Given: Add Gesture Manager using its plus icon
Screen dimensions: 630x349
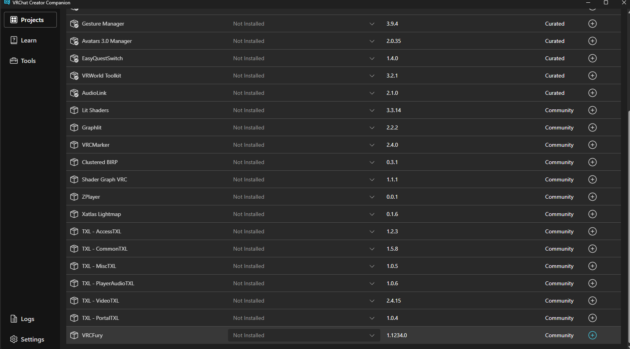Looking at the screenshot, I should pyautogui.click(x=593, y=24).
